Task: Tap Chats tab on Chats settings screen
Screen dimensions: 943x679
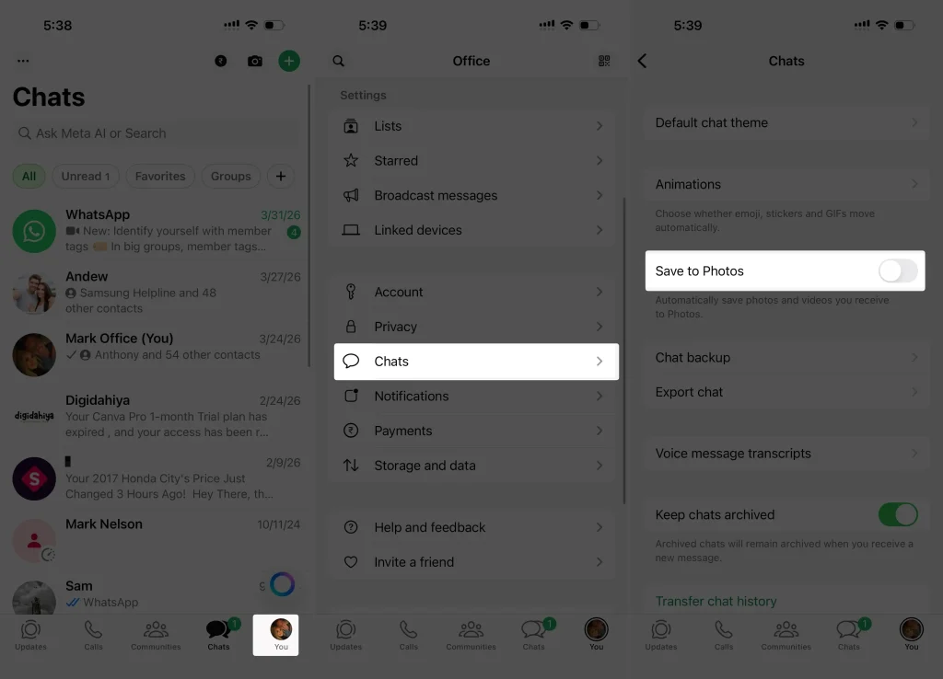Action: pos(848,635)
